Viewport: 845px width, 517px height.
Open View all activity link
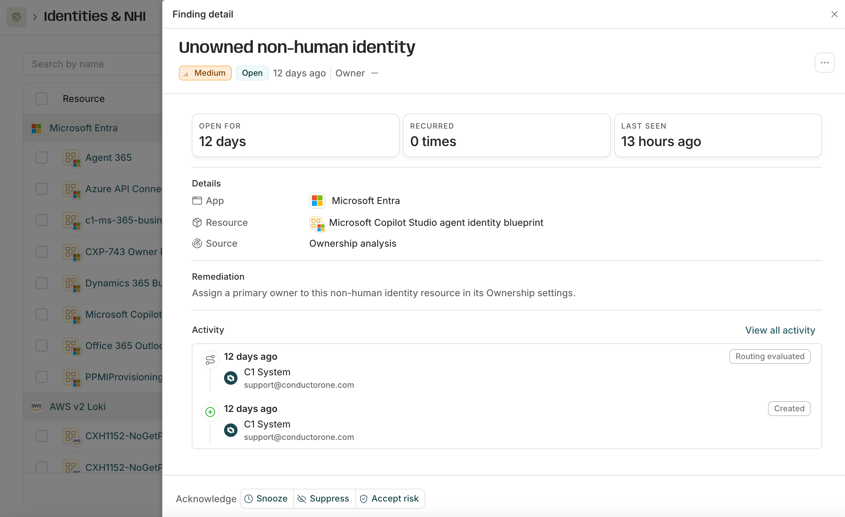780,330
